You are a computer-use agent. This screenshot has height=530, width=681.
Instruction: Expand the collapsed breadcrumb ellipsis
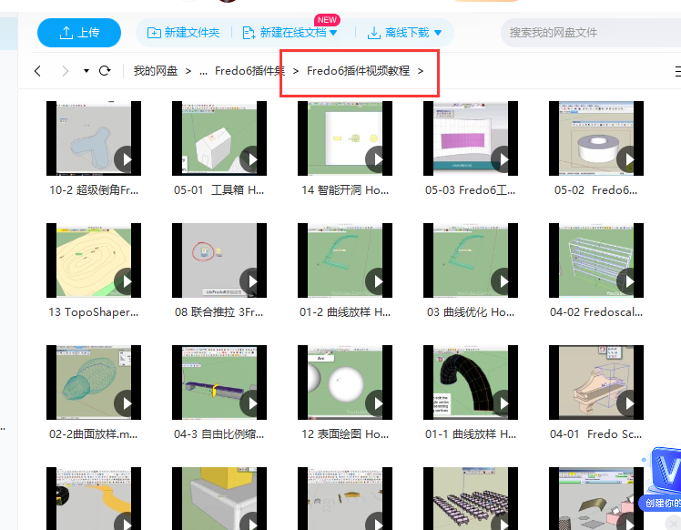[x=203, y=72]
